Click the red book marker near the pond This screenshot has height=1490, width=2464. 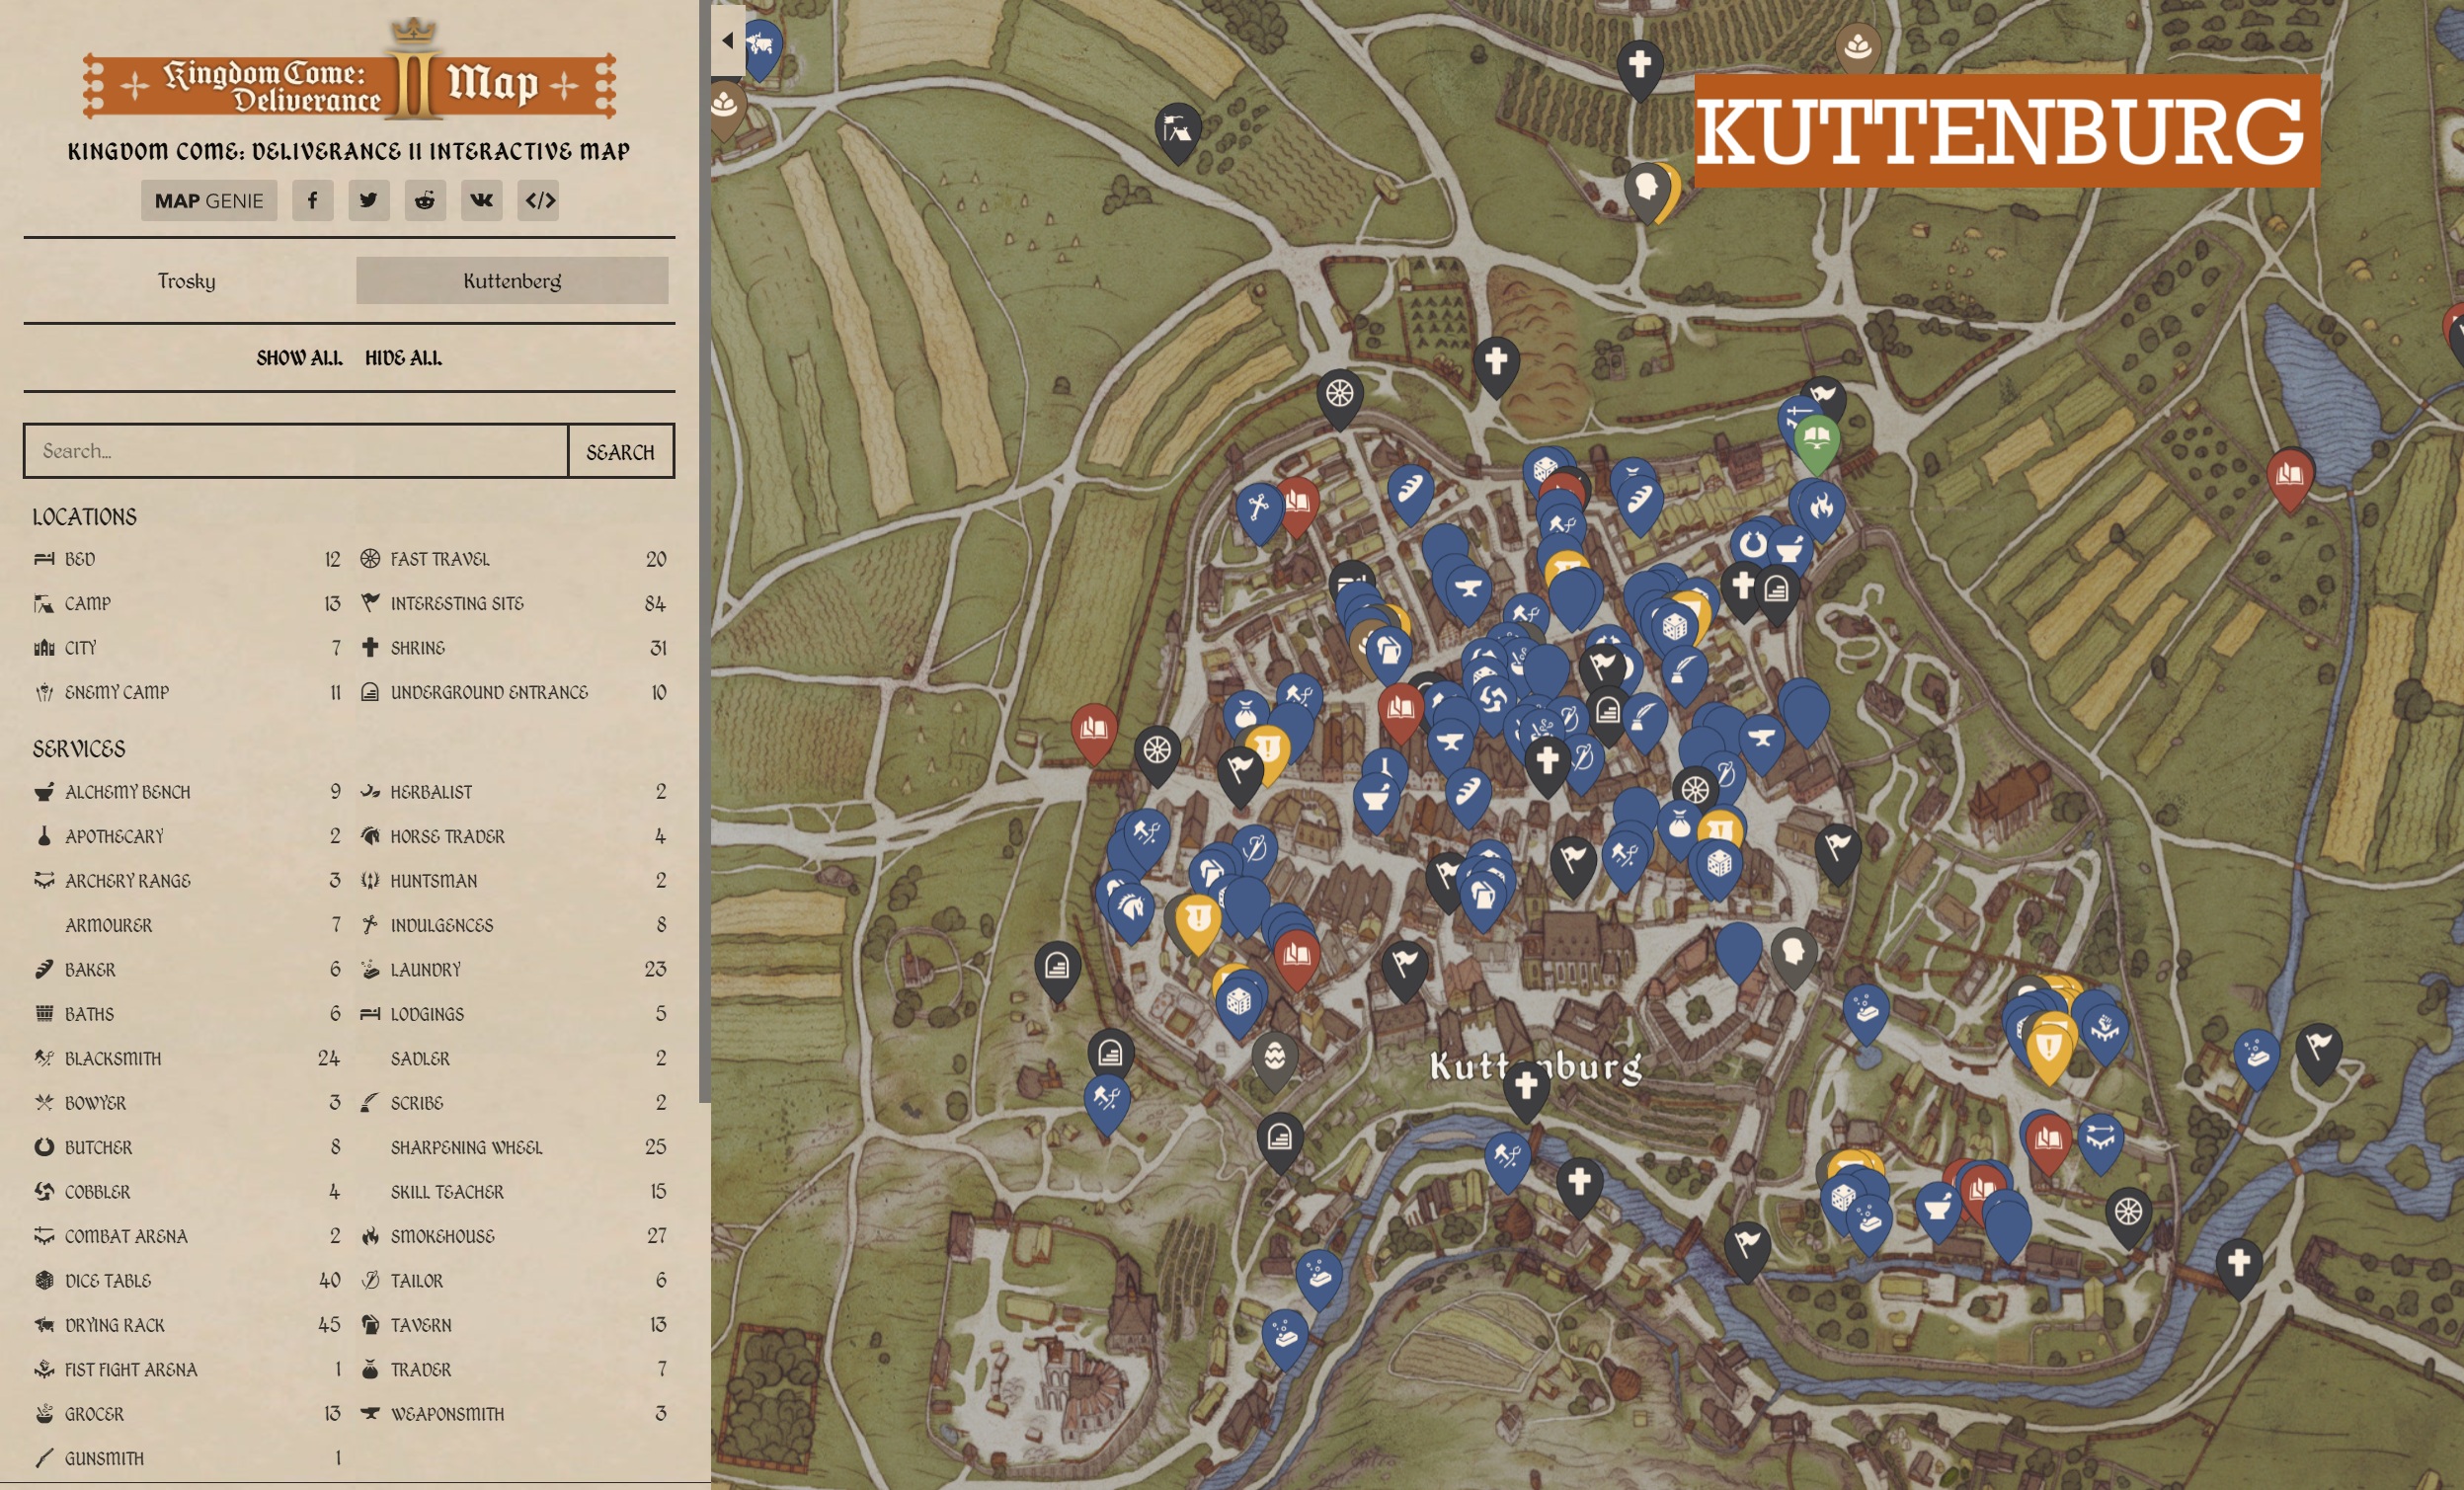click(2289, 476)
